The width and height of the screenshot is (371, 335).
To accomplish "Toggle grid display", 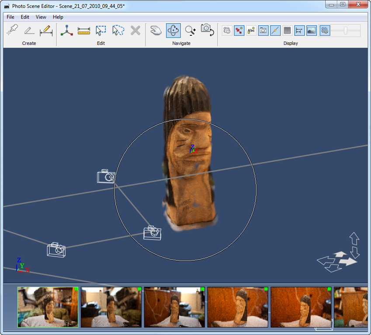I will pos(287,30).
